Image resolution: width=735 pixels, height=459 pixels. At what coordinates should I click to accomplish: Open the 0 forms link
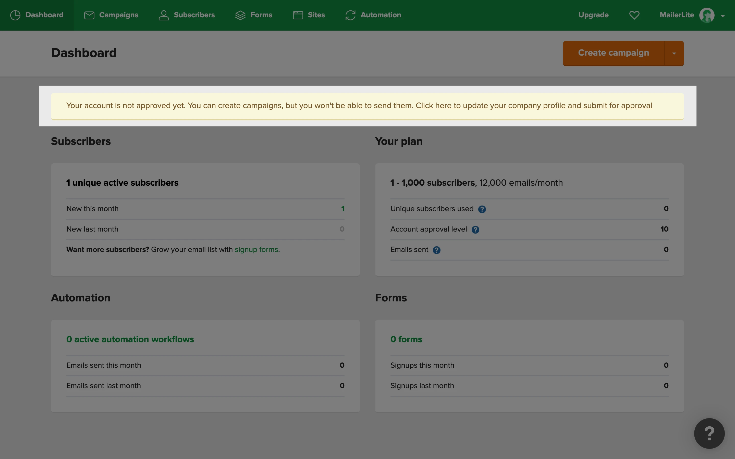(x=406, y=339)
